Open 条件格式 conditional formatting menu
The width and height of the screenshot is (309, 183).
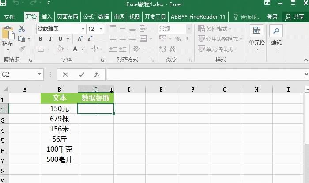click(x=215, y=29)
